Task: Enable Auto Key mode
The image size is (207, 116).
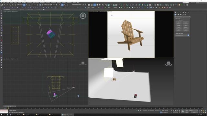Action: [187, 110]
